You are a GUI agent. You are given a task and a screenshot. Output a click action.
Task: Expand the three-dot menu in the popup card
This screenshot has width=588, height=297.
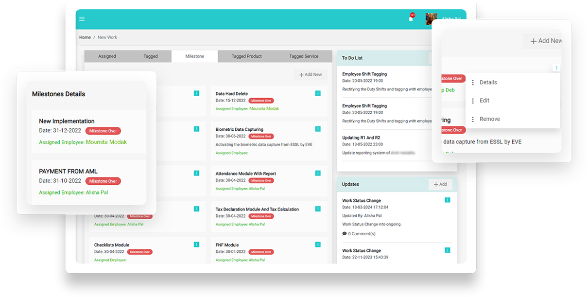coord(556,68)
